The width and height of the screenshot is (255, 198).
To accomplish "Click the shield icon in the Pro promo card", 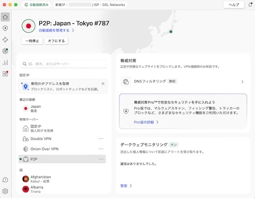I will (126, 111).
